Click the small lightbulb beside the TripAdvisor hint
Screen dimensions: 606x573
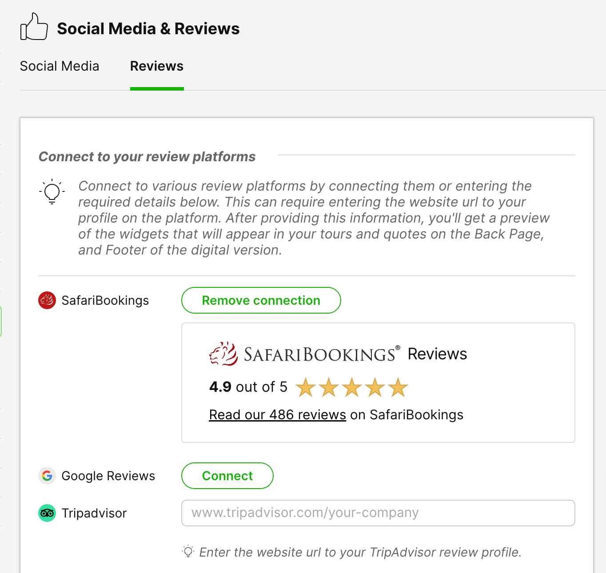[188, 552]
